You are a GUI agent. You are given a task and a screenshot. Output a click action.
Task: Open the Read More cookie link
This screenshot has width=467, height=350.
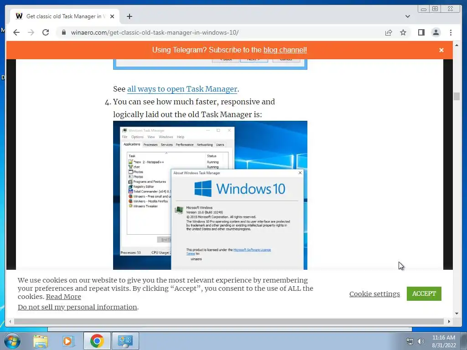[x=63, y=296]
